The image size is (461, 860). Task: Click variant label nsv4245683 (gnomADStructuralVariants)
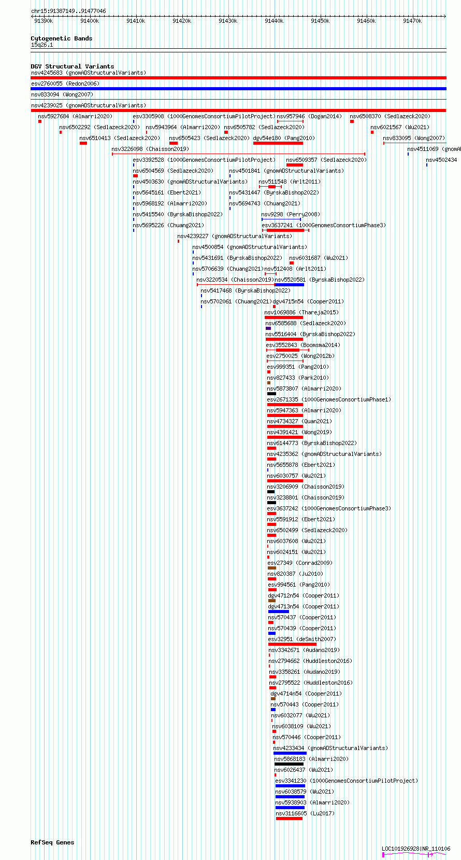point(89,73)
